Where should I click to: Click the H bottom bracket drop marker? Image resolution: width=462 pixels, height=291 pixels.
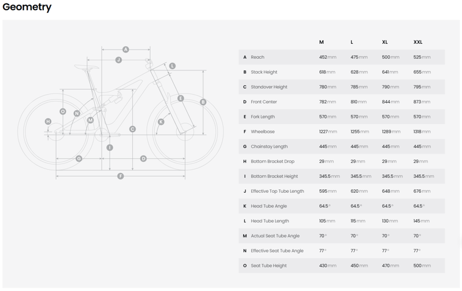pos(48,121)
